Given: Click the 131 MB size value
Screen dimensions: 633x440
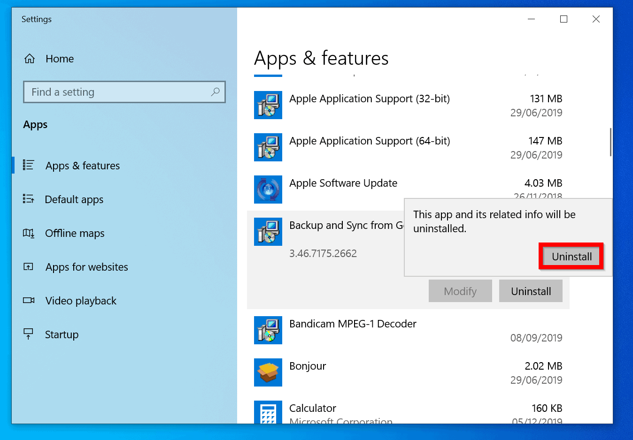Looking at the screenshot, I should point(546,99).
